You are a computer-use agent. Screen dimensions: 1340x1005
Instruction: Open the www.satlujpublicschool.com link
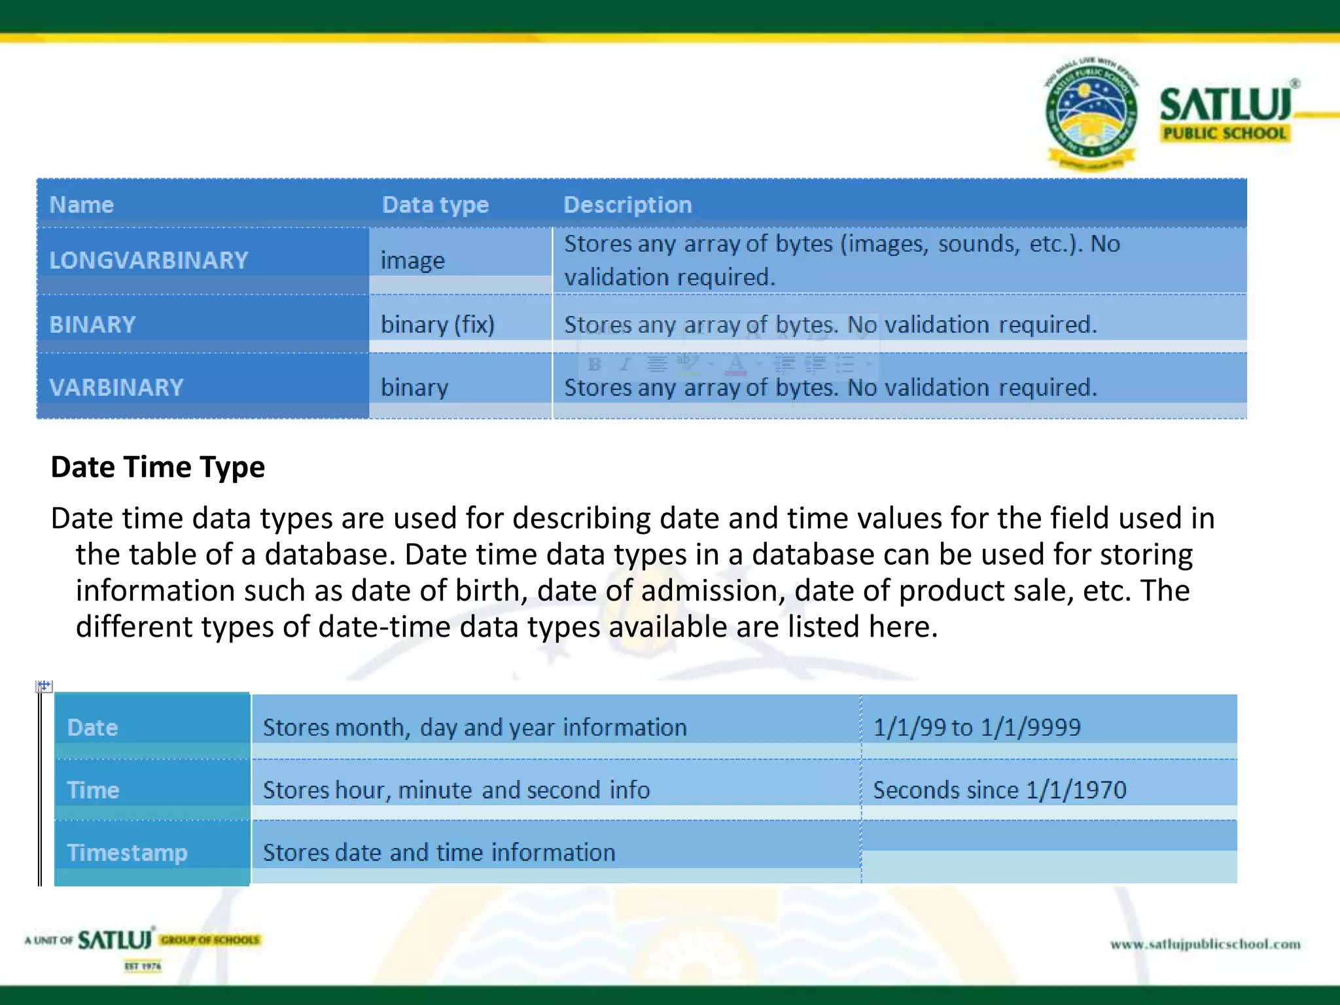1205,943
